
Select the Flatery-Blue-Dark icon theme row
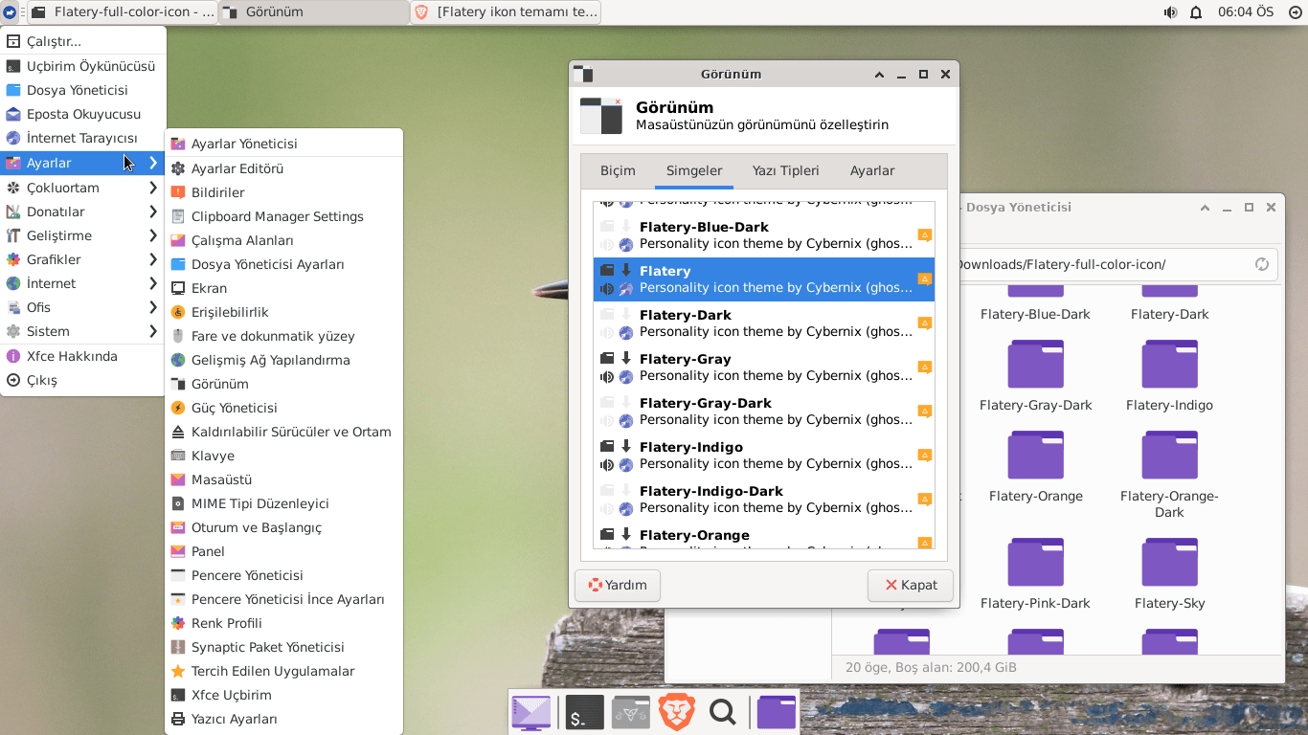pos(764,235)
